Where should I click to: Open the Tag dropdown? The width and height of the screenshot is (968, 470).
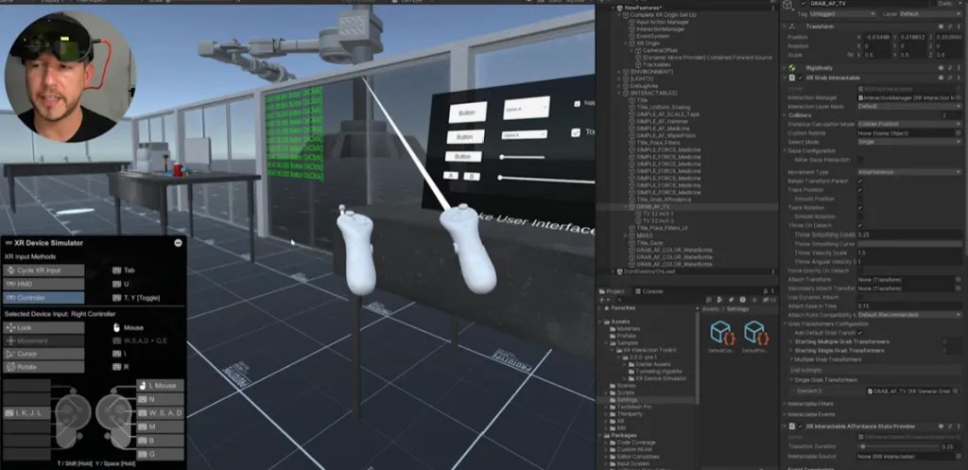coord(842,13)
